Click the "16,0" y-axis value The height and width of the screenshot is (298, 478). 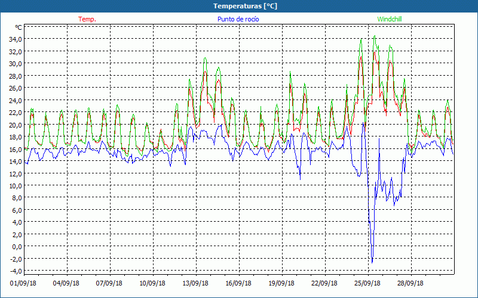[x=16, y=149]
